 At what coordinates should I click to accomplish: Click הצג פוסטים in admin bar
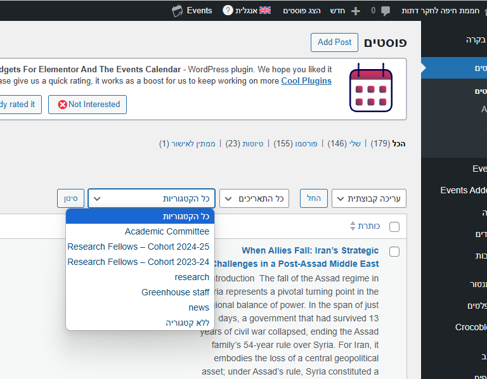pos(302,11)
